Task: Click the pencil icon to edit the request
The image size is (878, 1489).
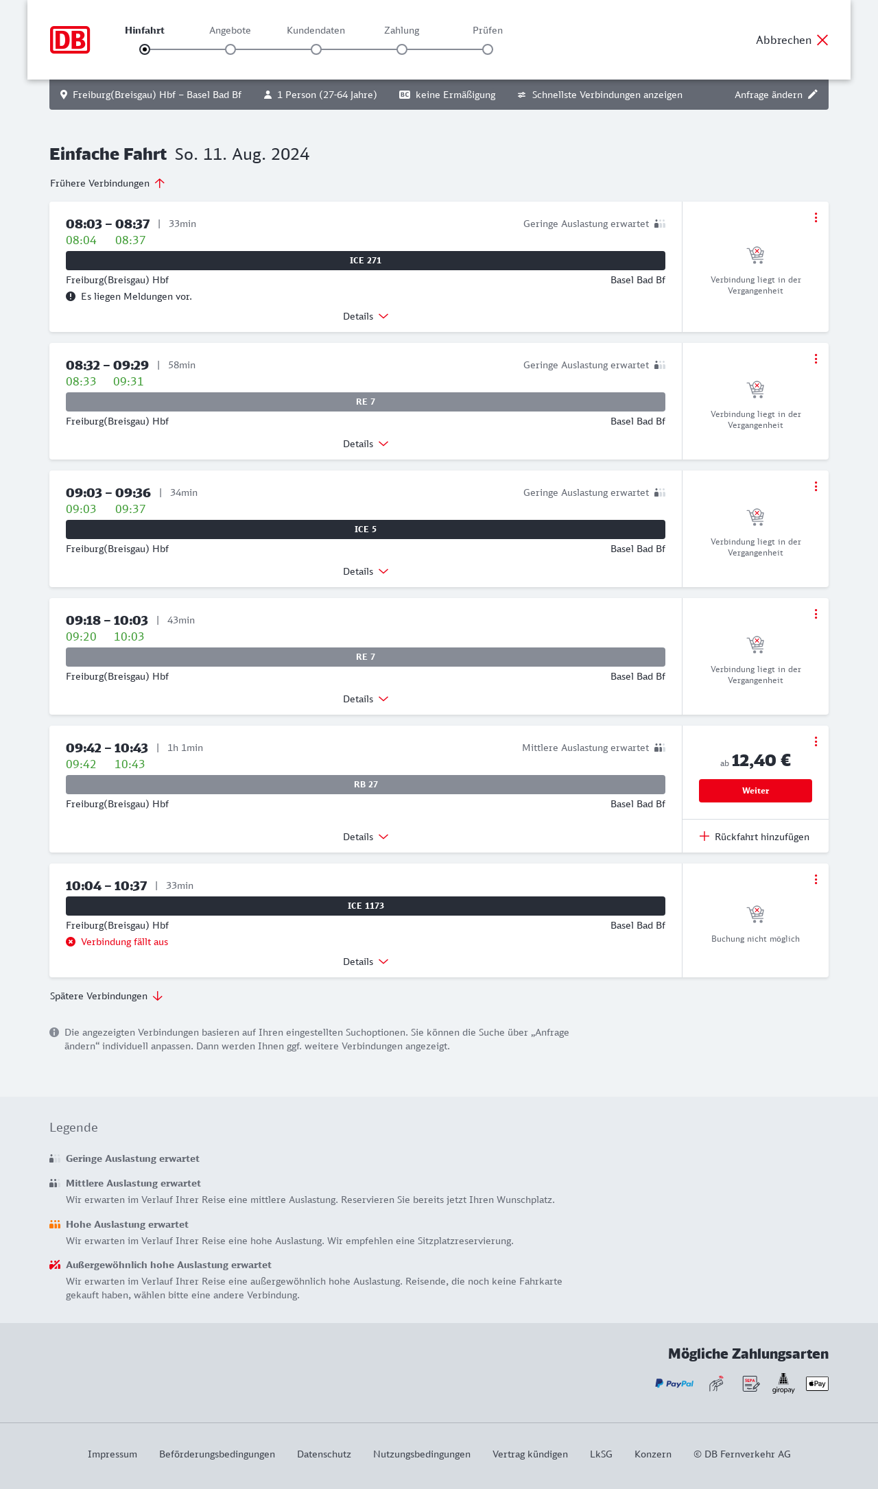Action: [x=813, y=95]
